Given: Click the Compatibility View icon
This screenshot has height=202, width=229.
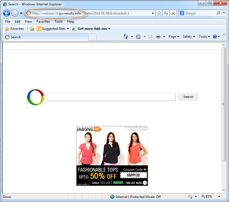Looking at the screenshot, I should coord(159,13).
